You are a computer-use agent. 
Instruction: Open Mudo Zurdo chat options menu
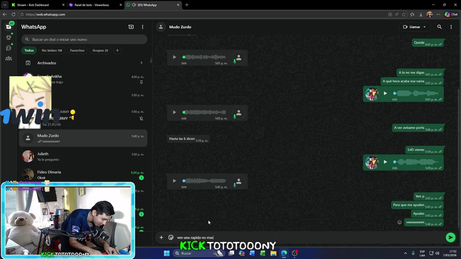(x=451, y=27)
